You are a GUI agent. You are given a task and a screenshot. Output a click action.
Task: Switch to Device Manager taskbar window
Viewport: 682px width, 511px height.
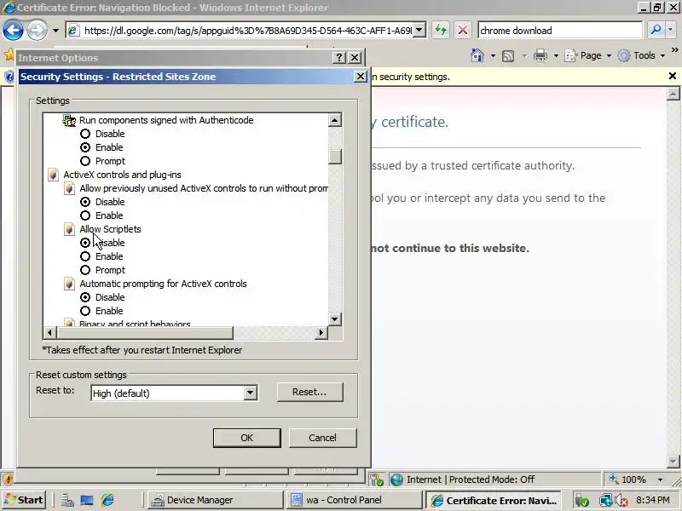[215, 500]
